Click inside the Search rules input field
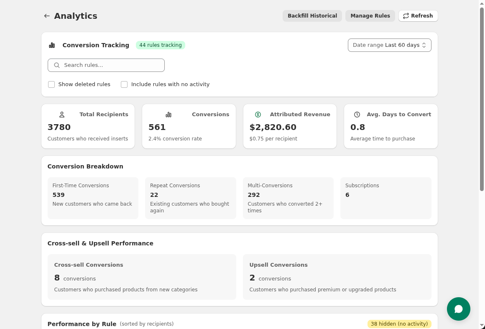The image size is (485, 329). click(x=106, y=65)
